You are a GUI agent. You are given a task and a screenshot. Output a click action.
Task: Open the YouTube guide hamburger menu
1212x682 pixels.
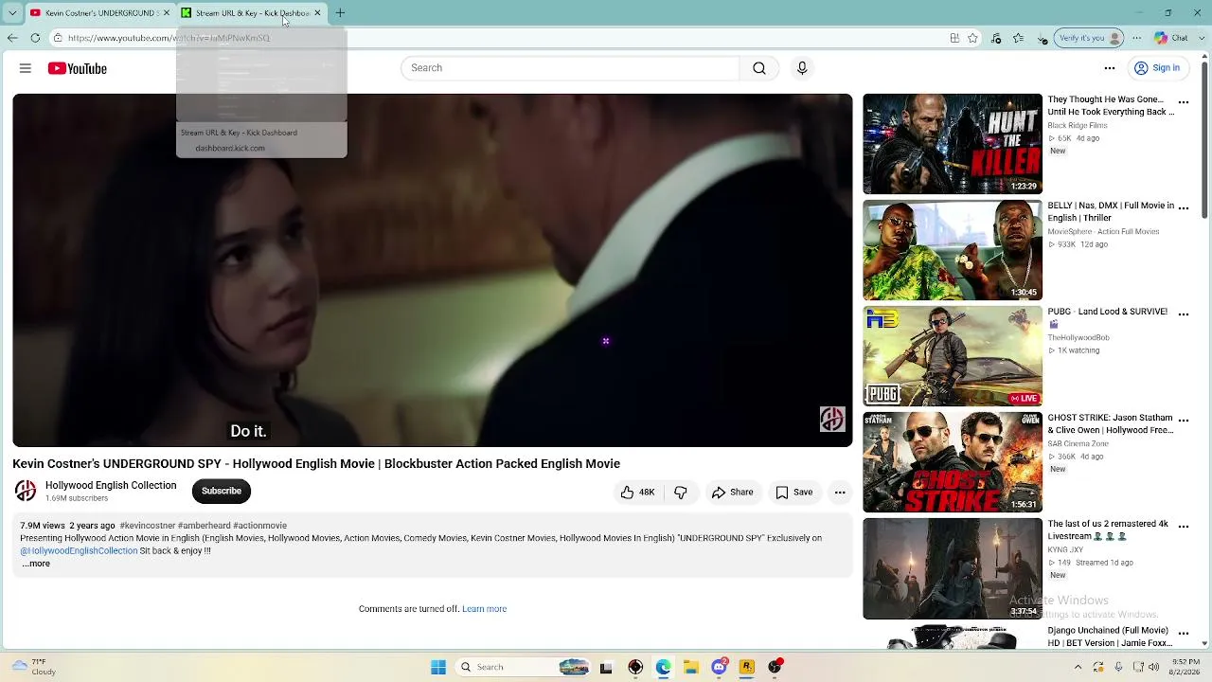coord(26,68)
